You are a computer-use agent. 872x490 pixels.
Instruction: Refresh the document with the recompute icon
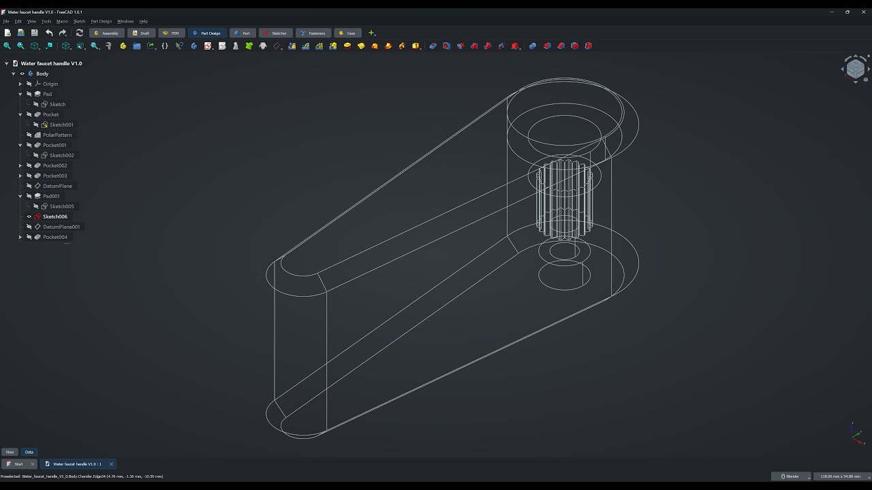coord(80,33)
